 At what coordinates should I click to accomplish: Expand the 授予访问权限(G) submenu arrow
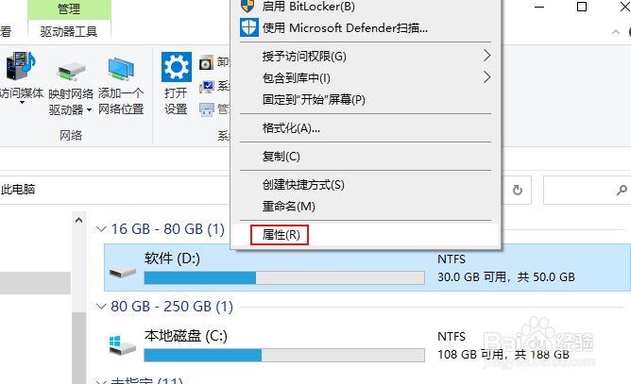click(x=486, y=56)
